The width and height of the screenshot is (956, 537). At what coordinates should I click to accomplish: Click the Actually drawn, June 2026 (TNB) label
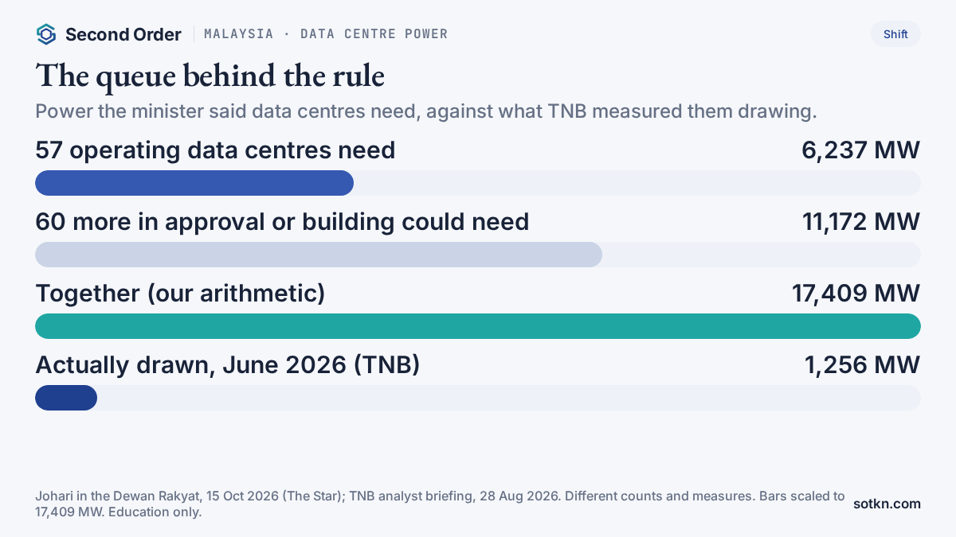point(228,365)
